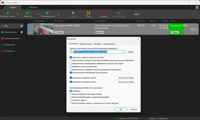200x120 pixels.
Task: Click the Обзор... button in settings
Action: pos(131,52)
